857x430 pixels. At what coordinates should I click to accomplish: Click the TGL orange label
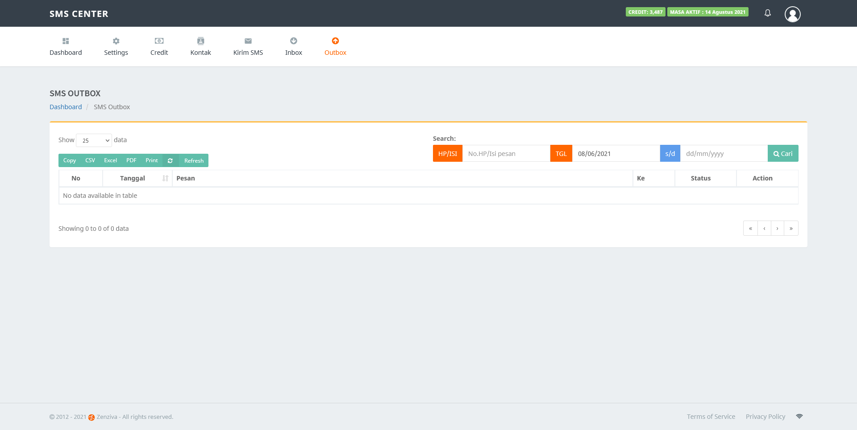tap(561, 153)
